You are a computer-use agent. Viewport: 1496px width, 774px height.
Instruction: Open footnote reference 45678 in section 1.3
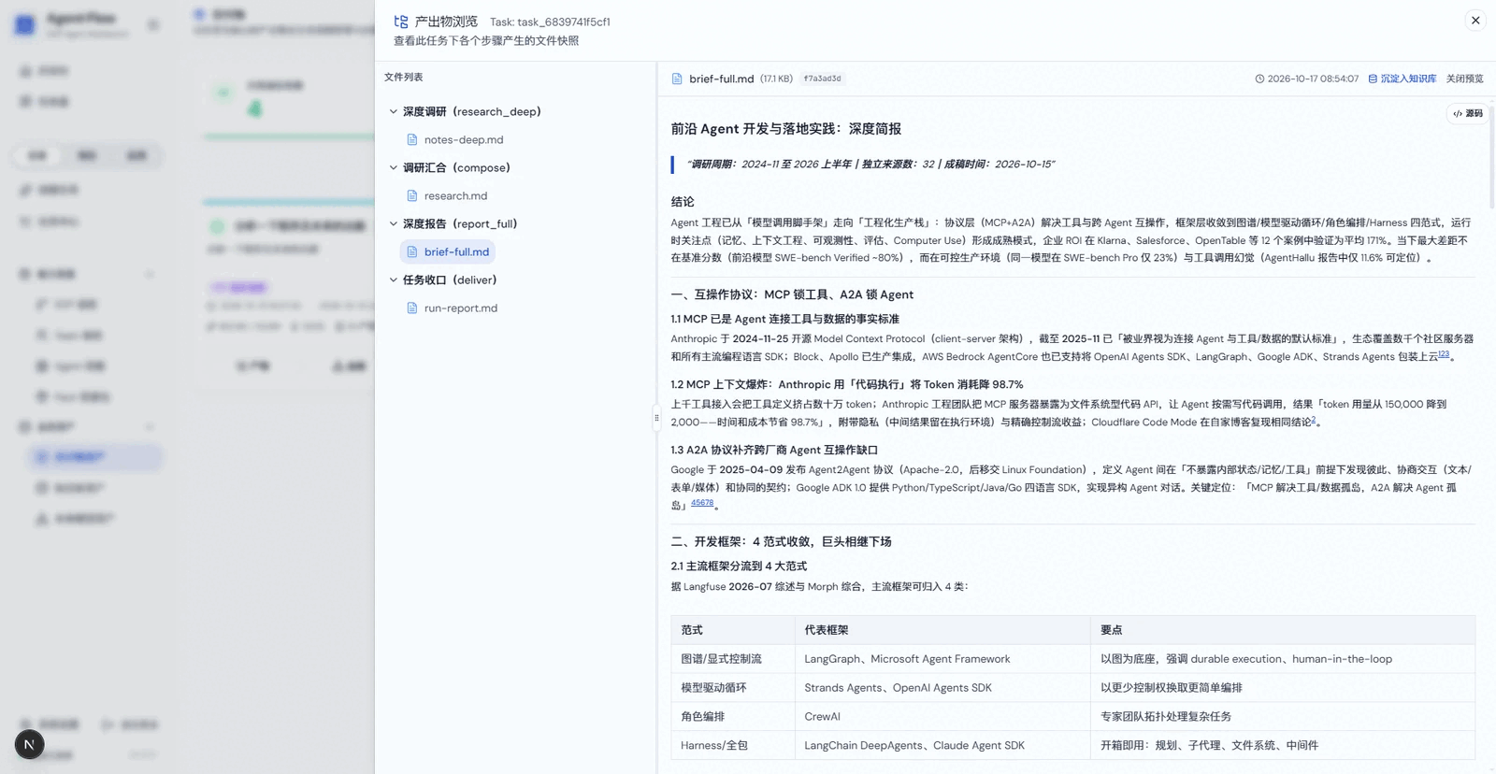702,503
